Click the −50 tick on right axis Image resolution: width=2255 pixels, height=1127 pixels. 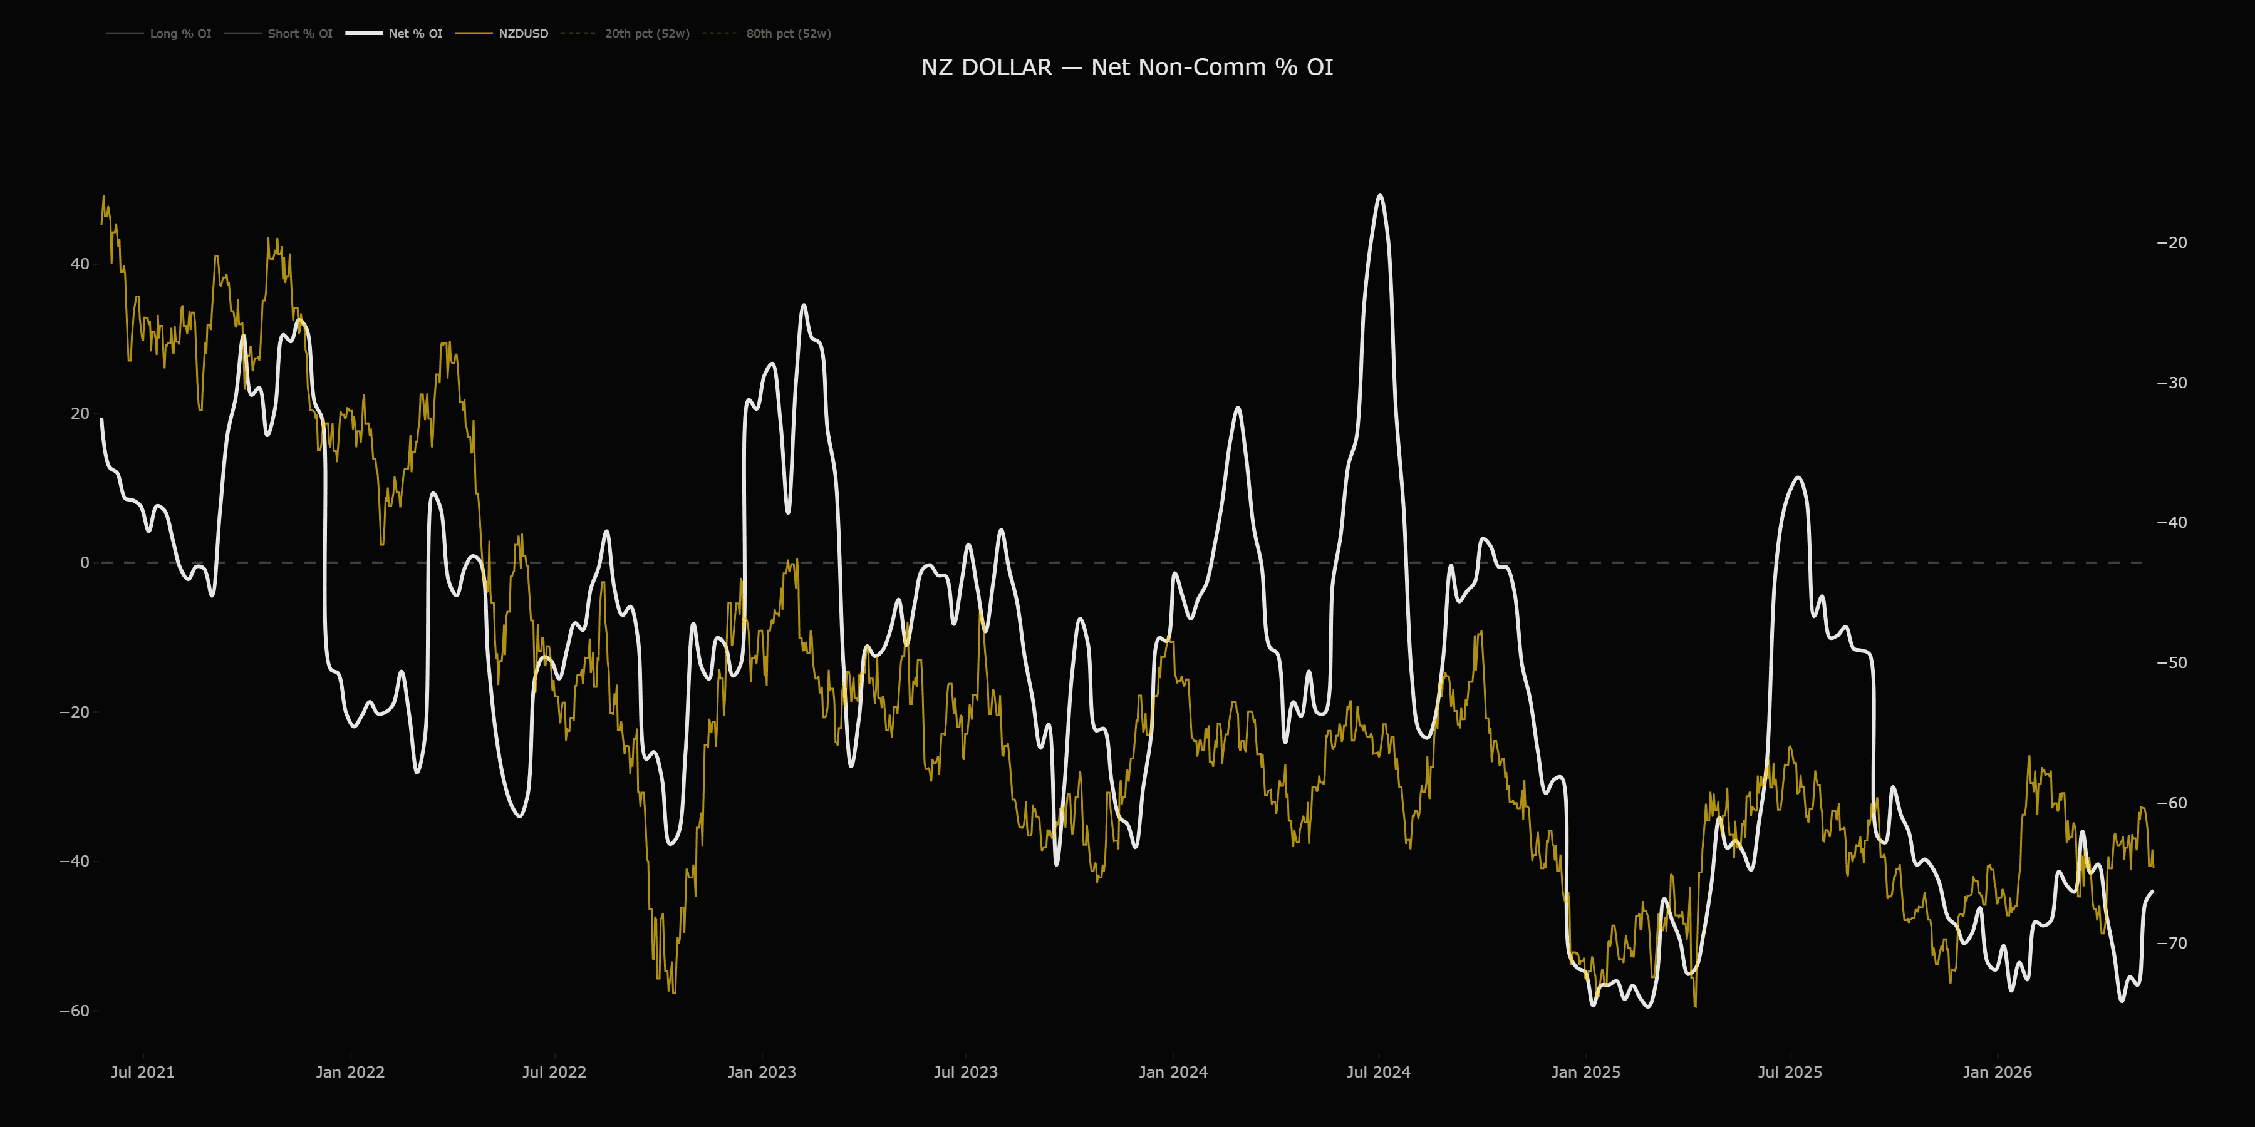(x=2172, y=662)
